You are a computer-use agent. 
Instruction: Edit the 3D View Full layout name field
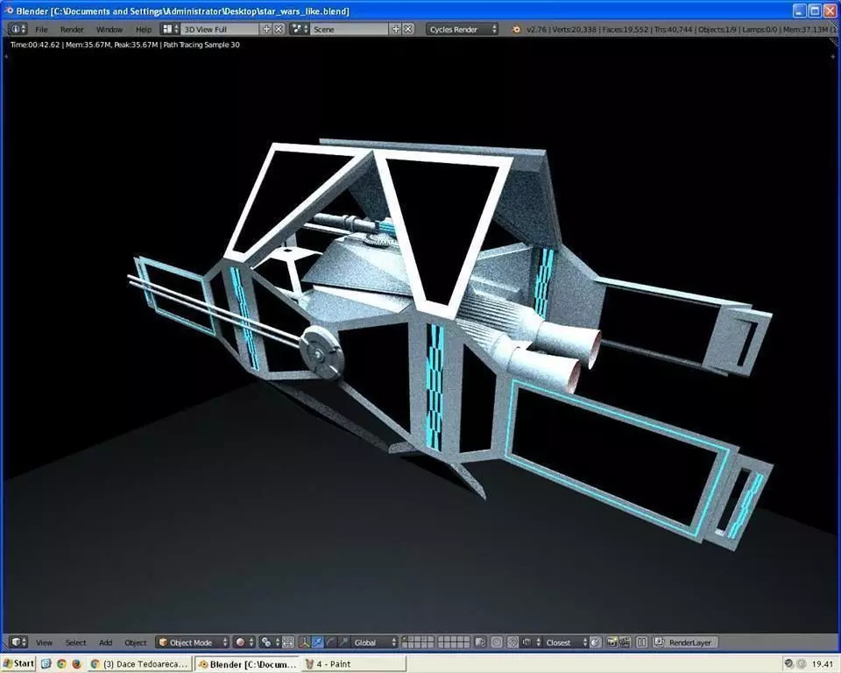[x=219, y=29]
